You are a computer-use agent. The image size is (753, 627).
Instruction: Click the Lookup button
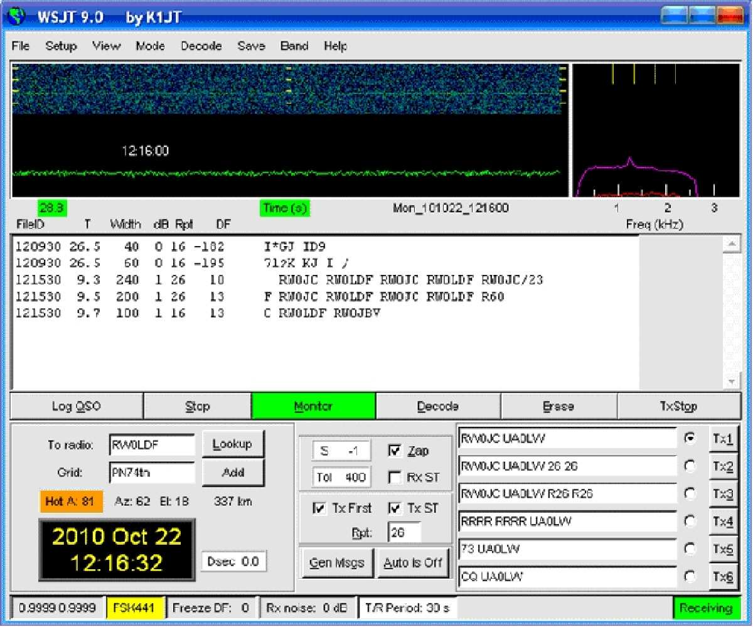pos(233,444)
